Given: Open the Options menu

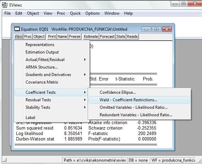Looking at the screenshot, I should tap(92, 13).
